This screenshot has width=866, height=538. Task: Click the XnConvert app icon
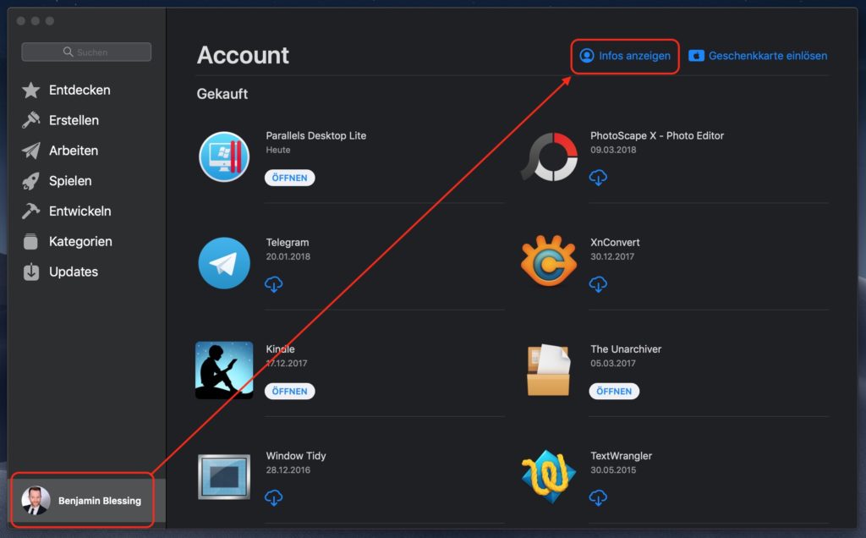pyautogui.click(x=548, y=263)
